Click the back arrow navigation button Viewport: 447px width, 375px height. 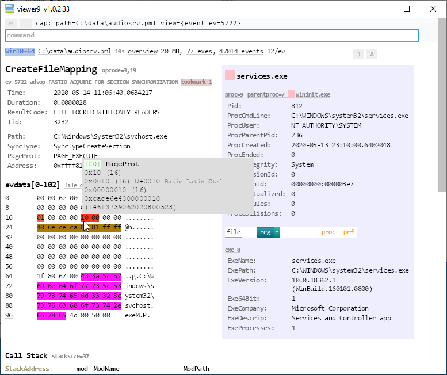coord(11,23)
